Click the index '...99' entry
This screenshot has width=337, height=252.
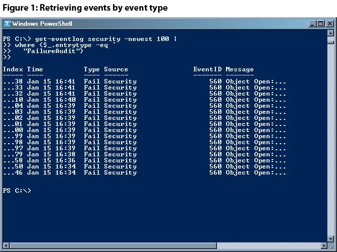[13, 136]
